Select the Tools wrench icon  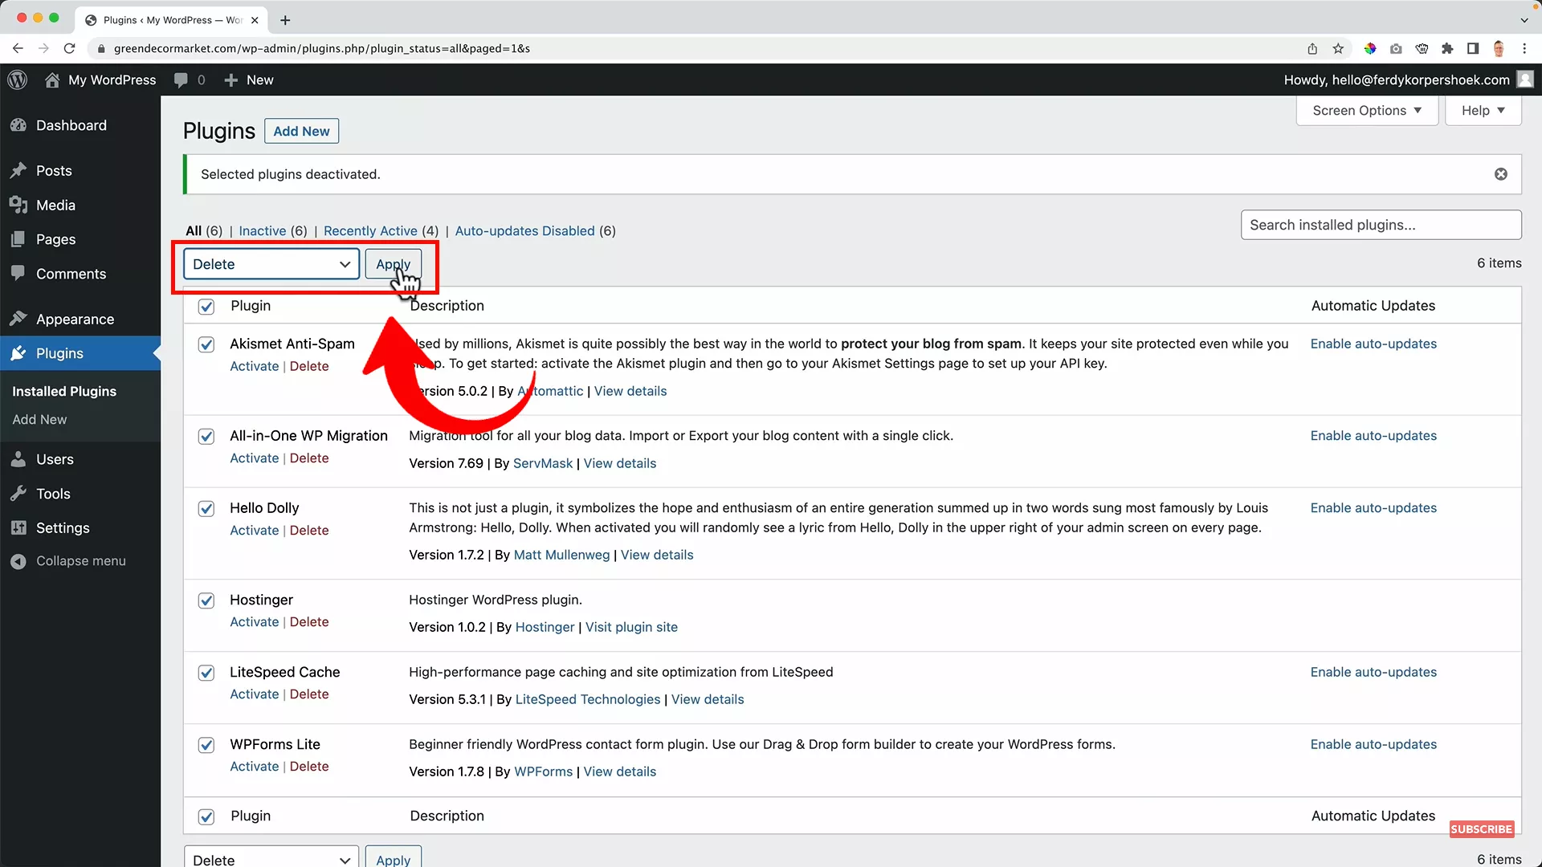point(18,494)
